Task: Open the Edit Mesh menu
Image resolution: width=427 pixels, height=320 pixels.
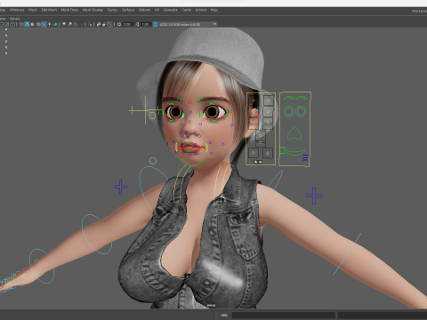Action: (x=49, y=10)
